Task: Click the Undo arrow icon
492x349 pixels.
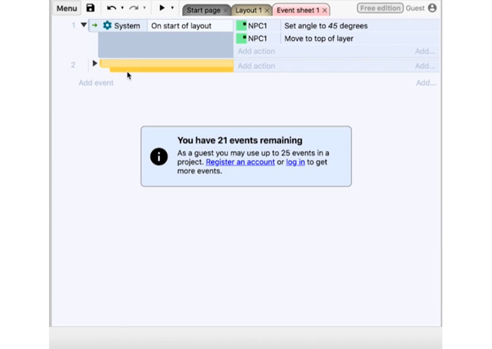Action: (112, 8)
